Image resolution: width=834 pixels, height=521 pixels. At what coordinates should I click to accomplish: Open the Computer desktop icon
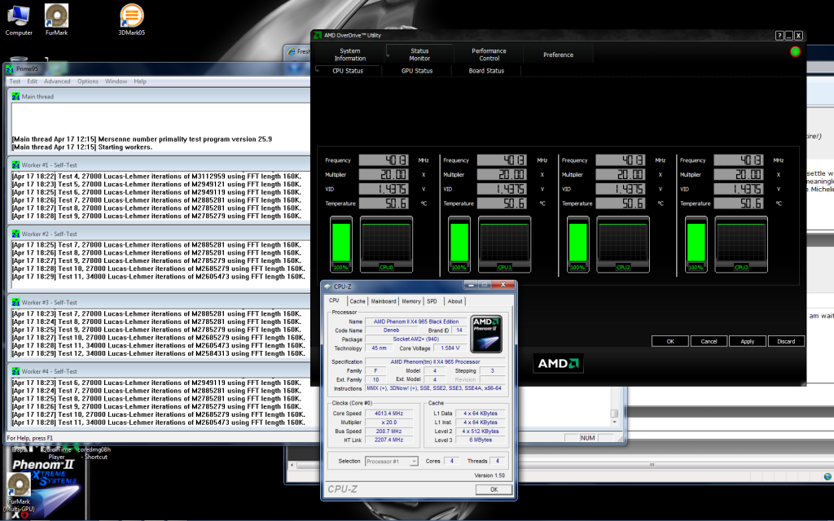click(19, 16)
